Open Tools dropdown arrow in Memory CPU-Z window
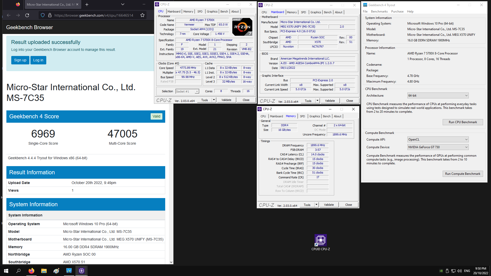 coord(317,205)
